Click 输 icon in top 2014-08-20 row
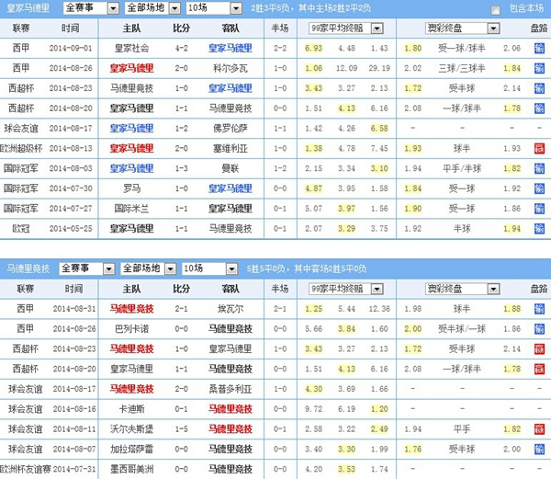This screenshot has width=551, height=479. tap(539, 108)
